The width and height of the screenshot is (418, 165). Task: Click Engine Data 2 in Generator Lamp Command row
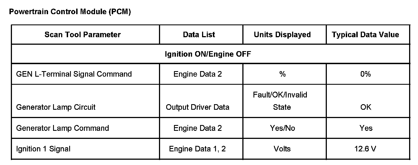198,128
